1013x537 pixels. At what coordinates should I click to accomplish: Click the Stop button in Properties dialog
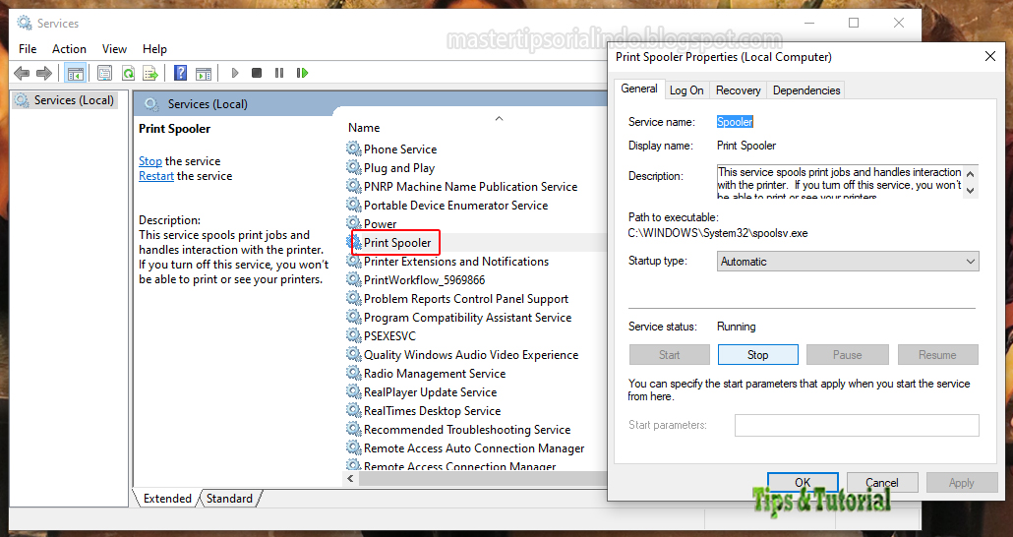[758, 354]
